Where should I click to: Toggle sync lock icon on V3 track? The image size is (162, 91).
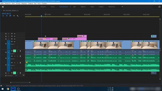(x=12, y=36)
